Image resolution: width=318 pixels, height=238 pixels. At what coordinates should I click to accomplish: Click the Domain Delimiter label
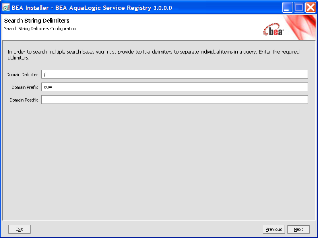click(22, 75)
